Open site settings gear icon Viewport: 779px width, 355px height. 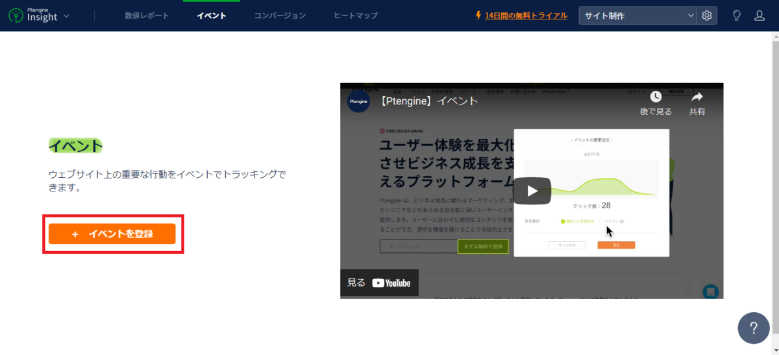(x=707, y=16)
